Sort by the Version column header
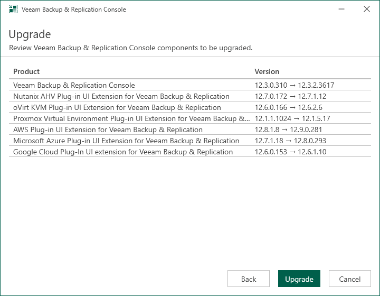 [x=267, y=71]
